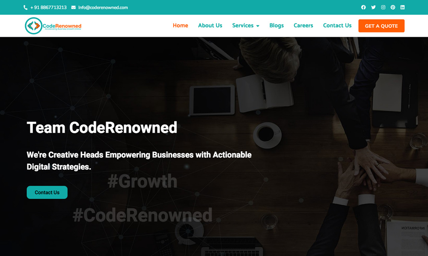Open the Twitter social icon
The width and height of the screenshot is (428, 256).
tap(373, 7)
